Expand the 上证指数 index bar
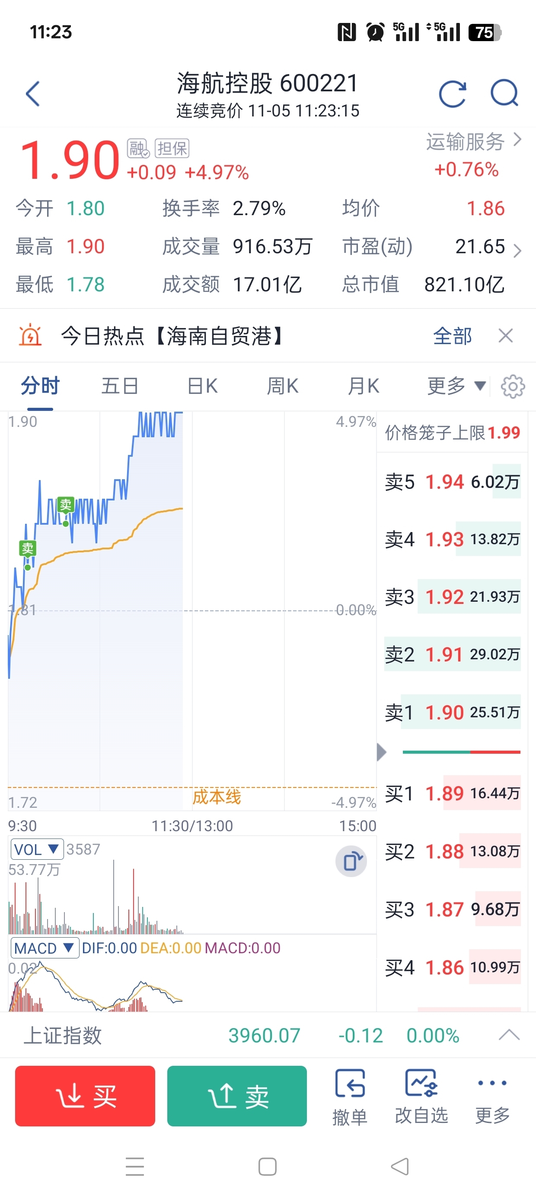The width and height of the screenshot is (536, 1200). coord(509,1035)
